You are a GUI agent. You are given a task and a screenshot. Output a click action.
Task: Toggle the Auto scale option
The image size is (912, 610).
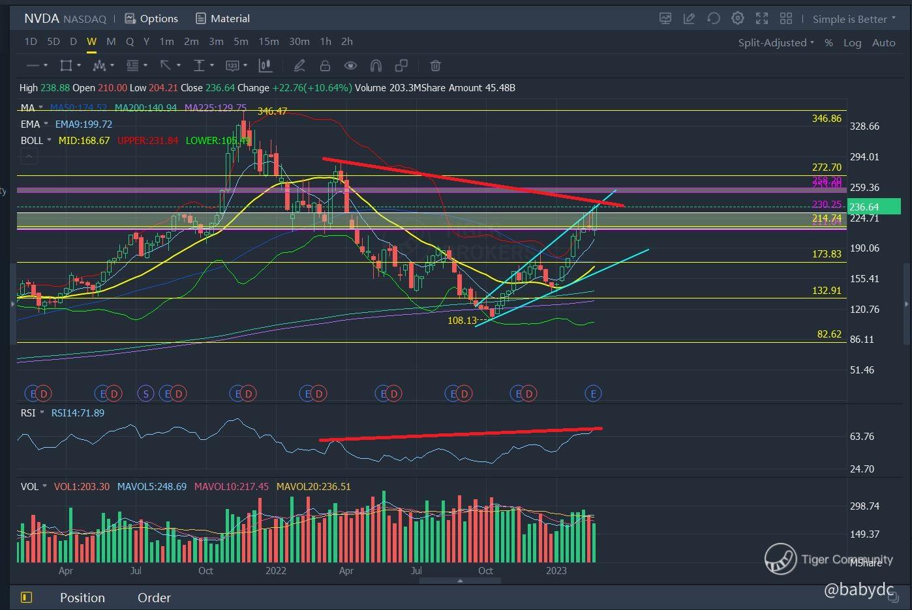tap(884, 42)
